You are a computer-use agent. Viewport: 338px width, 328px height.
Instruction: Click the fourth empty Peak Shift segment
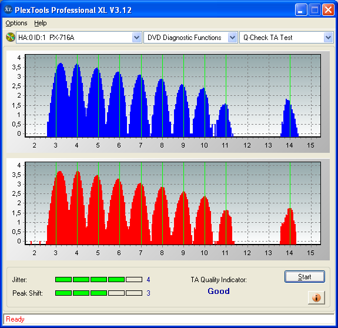(x=116, y=293)
